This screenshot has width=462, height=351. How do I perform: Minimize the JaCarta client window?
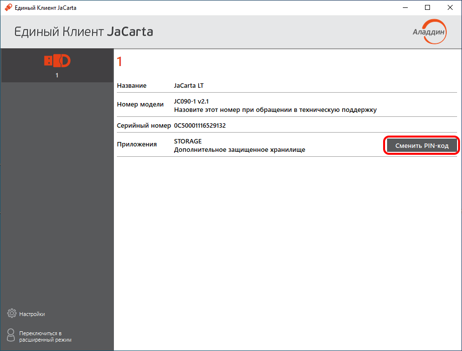(x=404, y=8)
